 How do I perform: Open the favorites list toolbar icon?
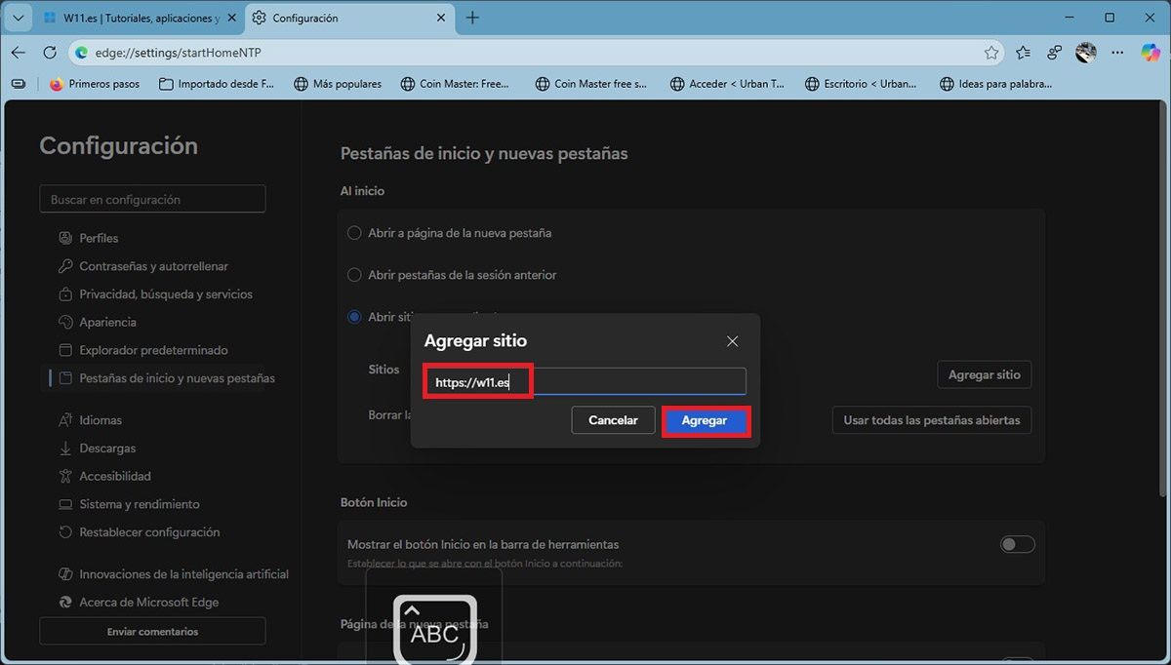(1023, 53)
